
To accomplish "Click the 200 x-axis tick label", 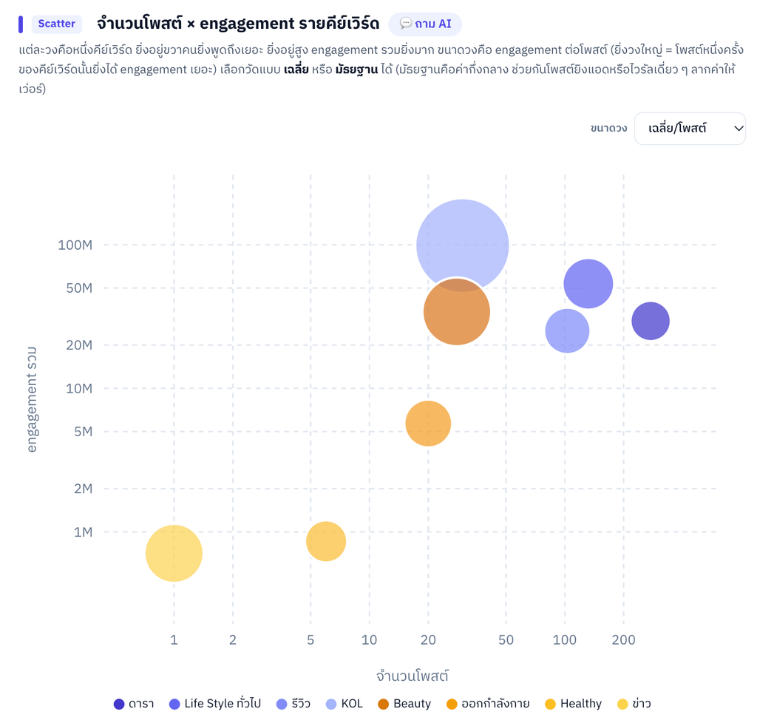I will [x=623, y=640].
